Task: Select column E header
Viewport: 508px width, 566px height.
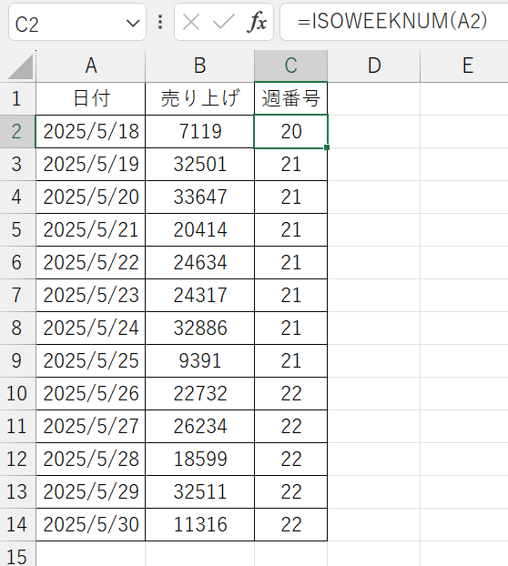Action: click(464, 66)
